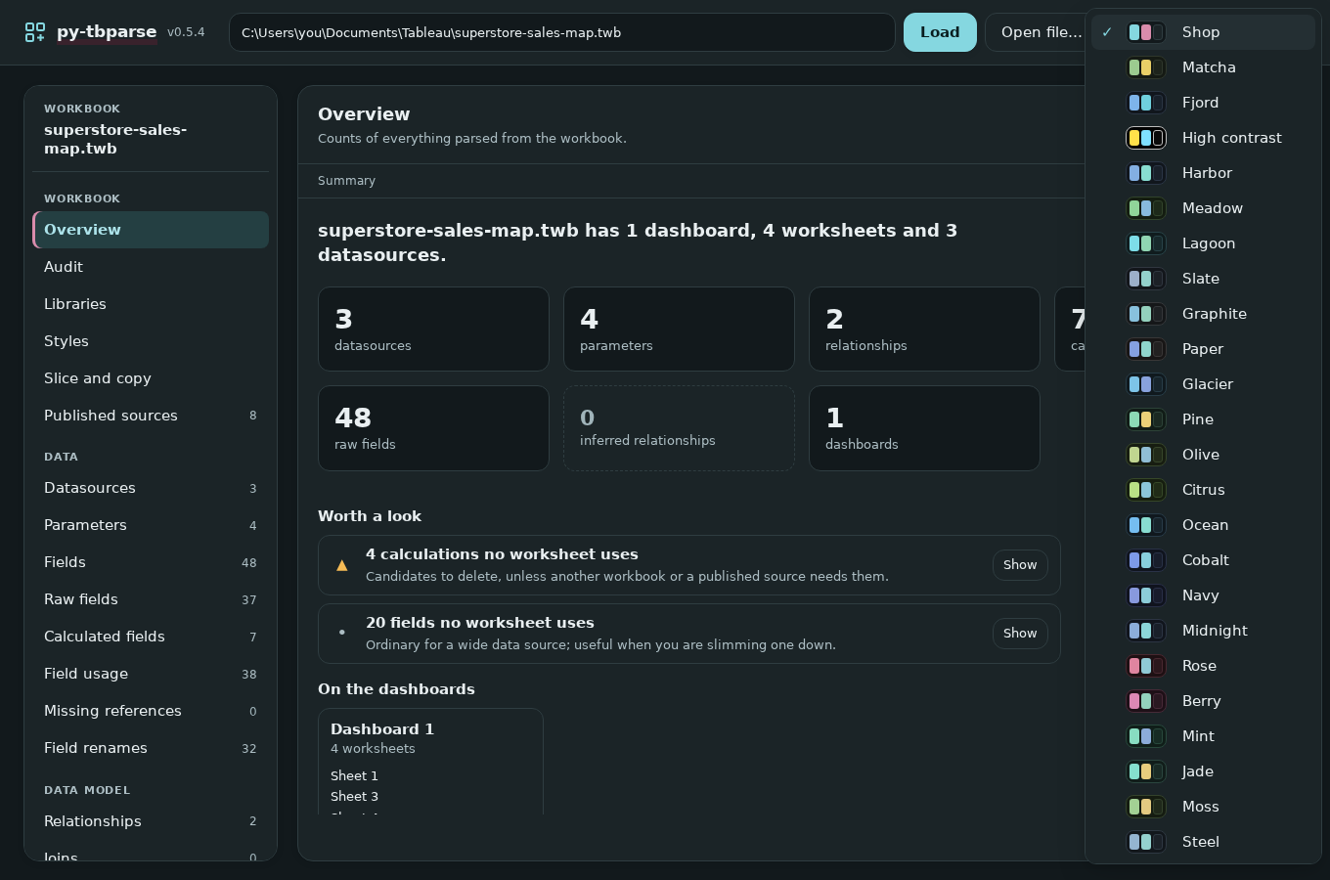Viewport: 1330px width, 880px height.
Task: Click the warning triangle for unused calculations
Action: point(342,565)
